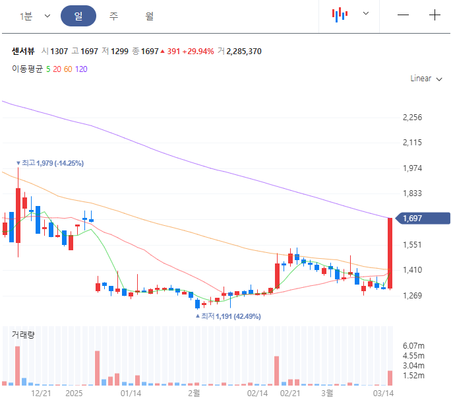Click the 03/14 date axis label
Image resolution: width=451 pixels, height=412 pixels.
(383, 394)
